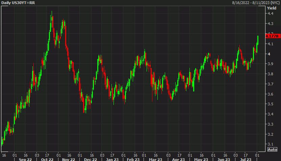
Task: Click the latest green candle near 4.17
Action: (258, 39)
